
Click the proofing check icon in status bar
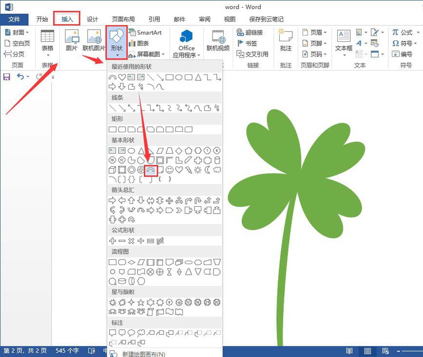click(x=92, y=351)
